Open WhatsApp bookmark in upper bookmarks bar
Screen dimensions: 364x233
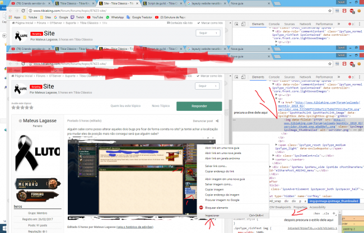[x=115, y=17]
